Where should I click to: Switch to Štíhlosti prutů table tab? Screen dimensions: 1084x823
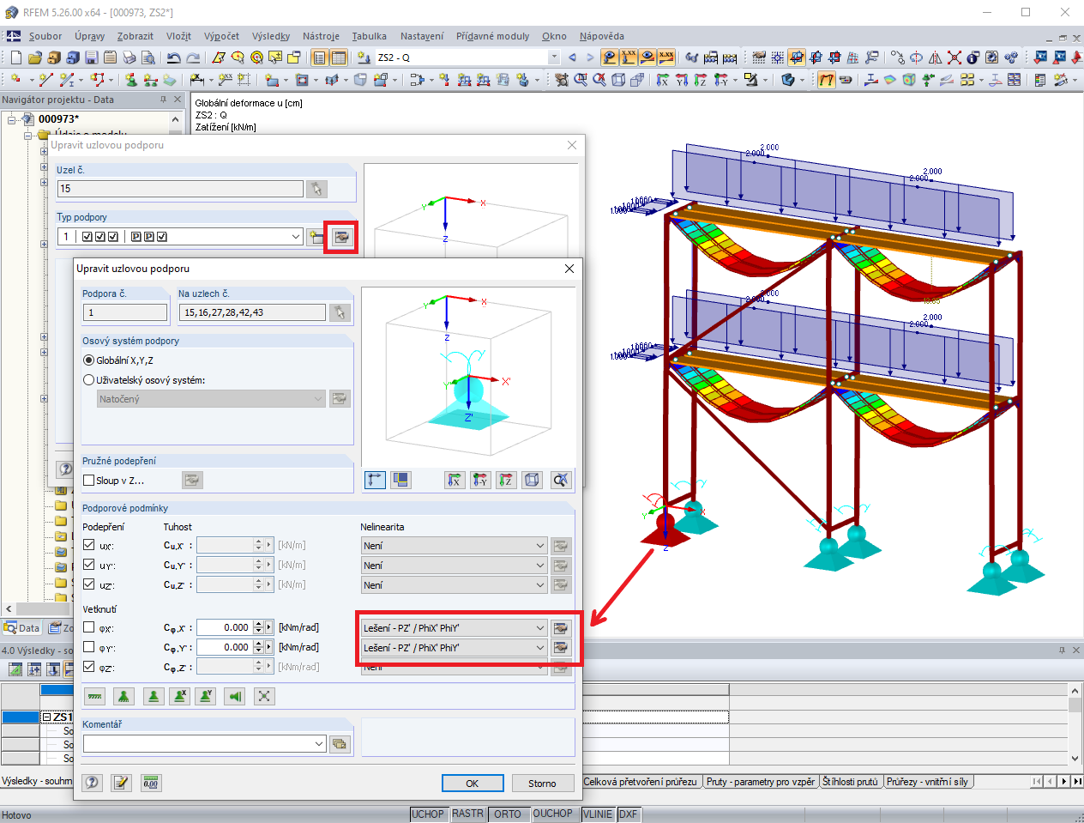click(x=850, y=782)
